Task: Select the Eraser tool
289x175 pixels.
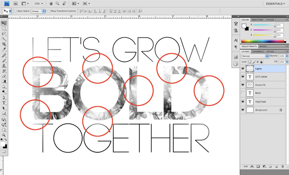Action: click(x=4, y=76)
